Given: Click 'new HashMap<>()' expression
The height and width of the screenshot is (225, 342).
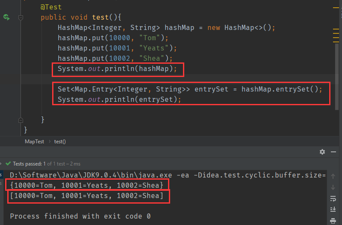Looking at the screenshot, I should pyautogui.click(x=239, y=28).
